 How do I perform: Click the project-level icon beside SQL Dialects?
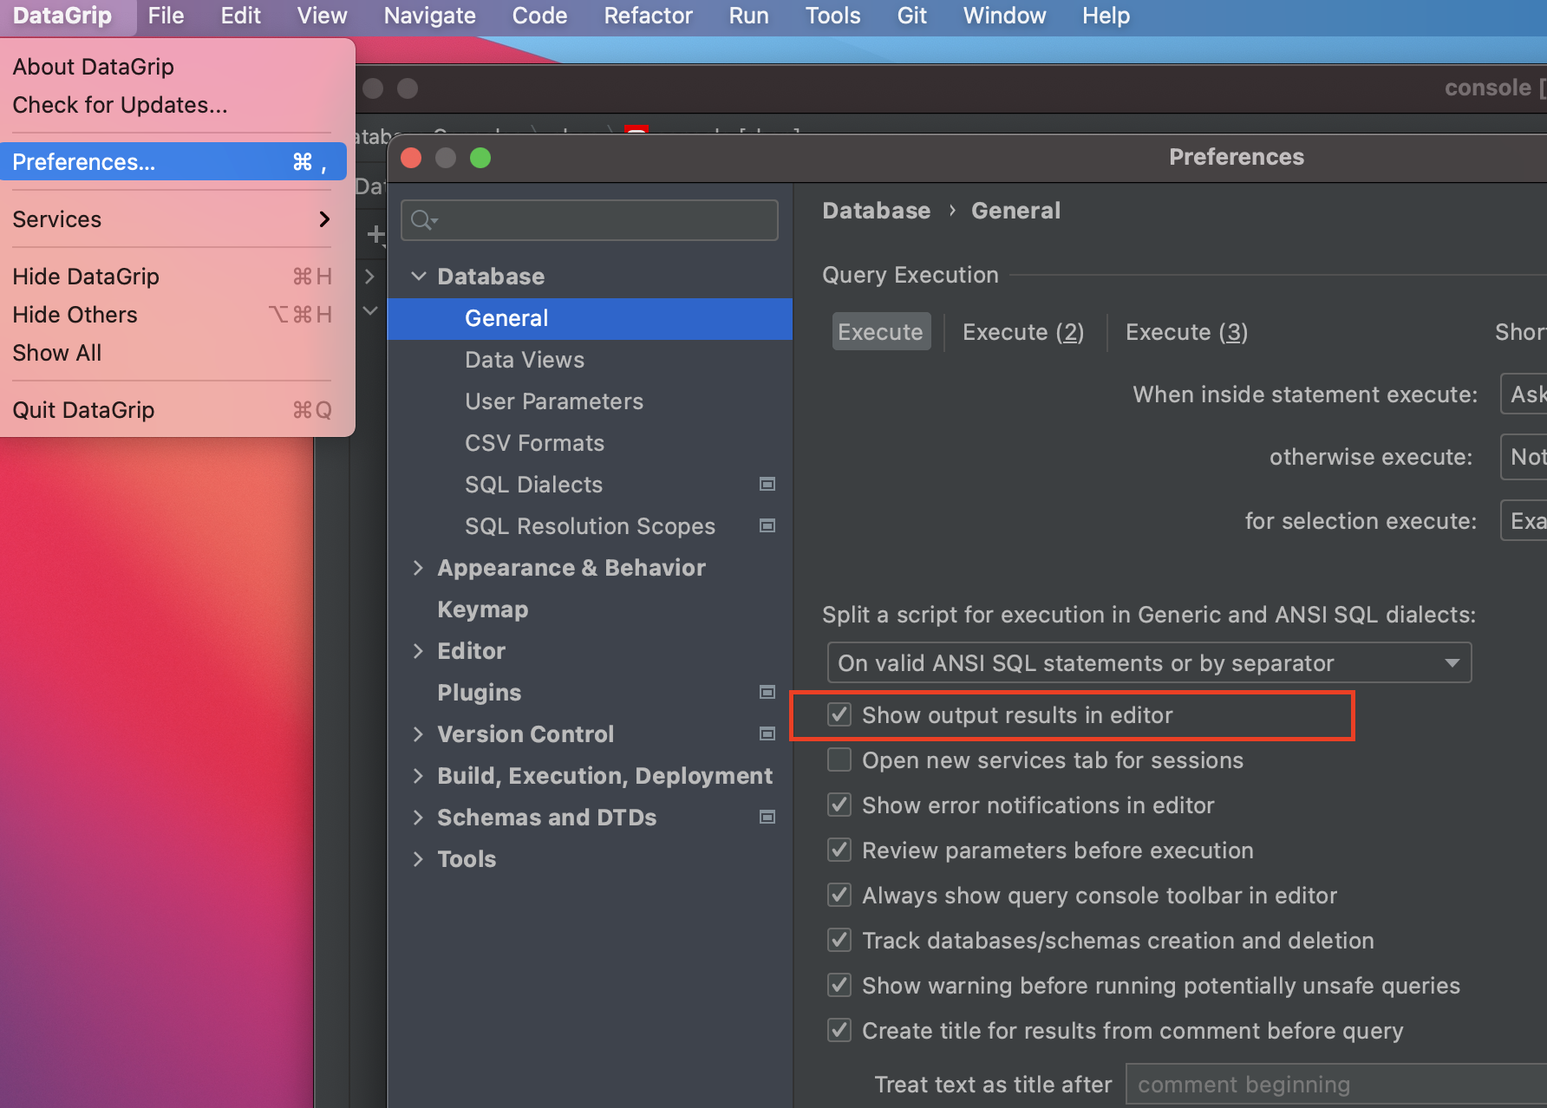767,484
